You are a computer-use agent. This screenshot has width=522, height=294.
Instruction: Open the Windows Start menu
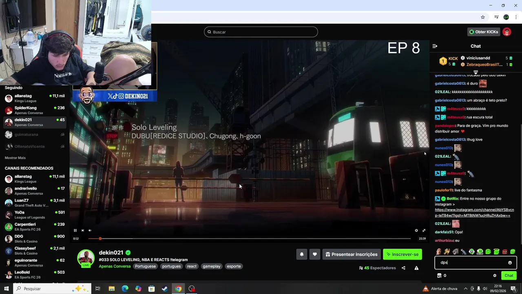pos(6,289)
